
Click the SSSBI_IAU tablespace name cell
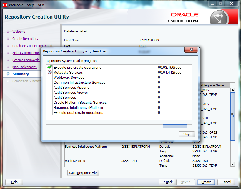click(x=200, y=161)
